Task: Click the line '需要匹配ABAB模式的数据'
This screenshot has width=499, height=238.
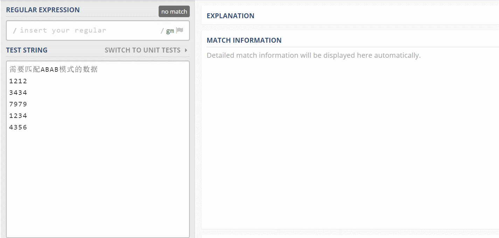Action: [54, 69]
